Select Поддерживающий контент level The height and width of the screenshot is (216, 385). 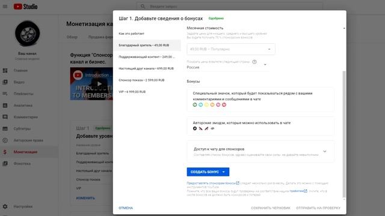[147, 57]
